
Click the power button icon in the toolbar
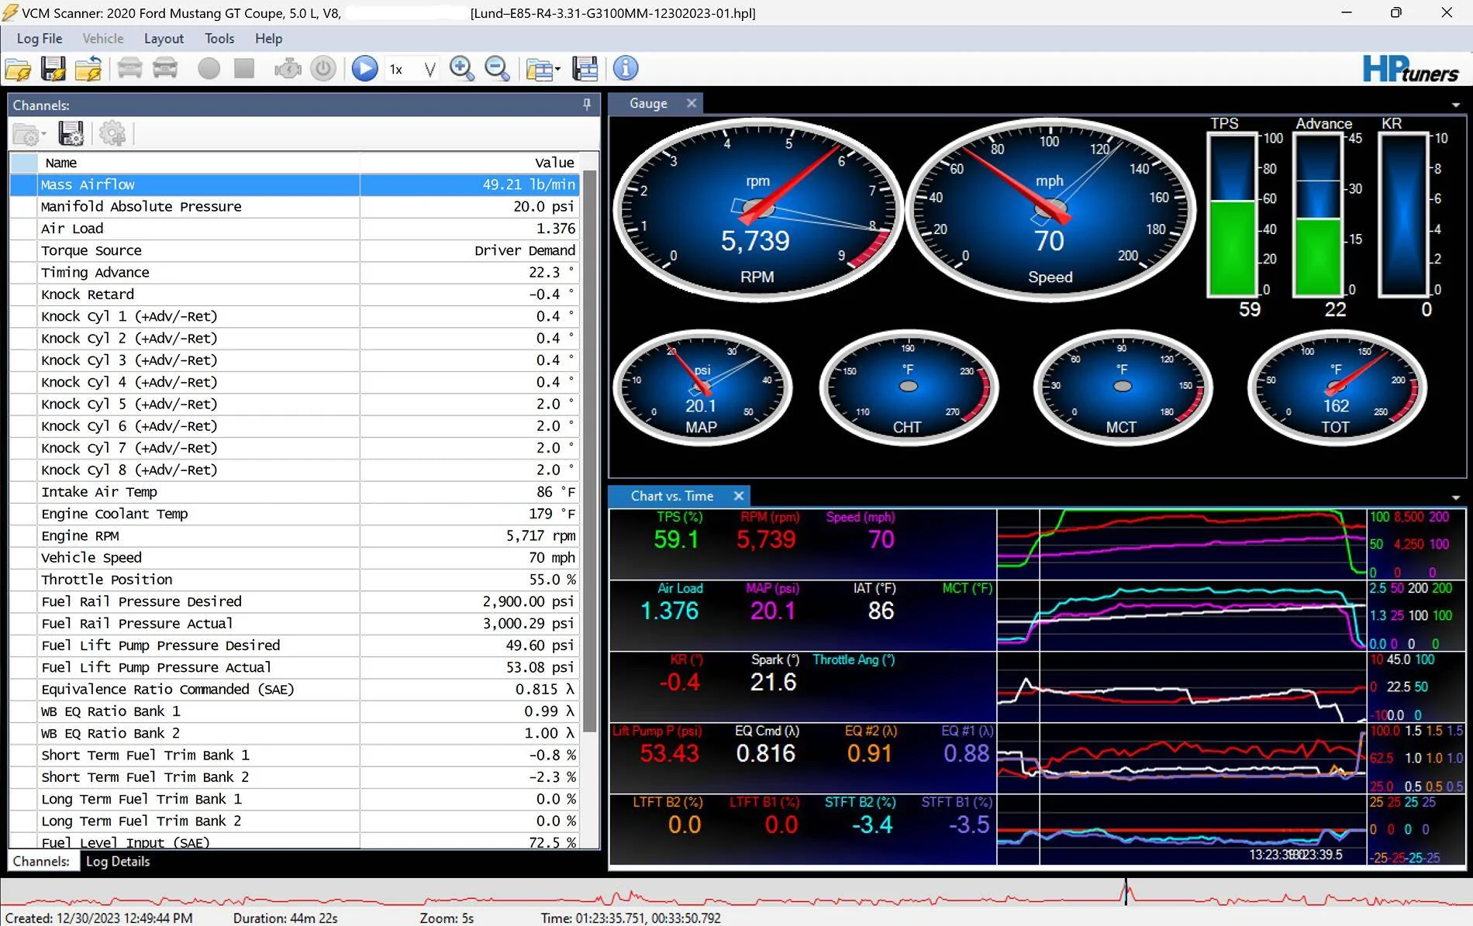pyautogui.click(x=323, y=69)
